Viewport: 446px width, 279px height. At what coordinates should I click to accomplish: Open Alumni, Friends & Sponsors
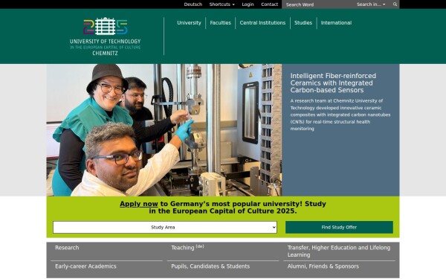point(323,266)
